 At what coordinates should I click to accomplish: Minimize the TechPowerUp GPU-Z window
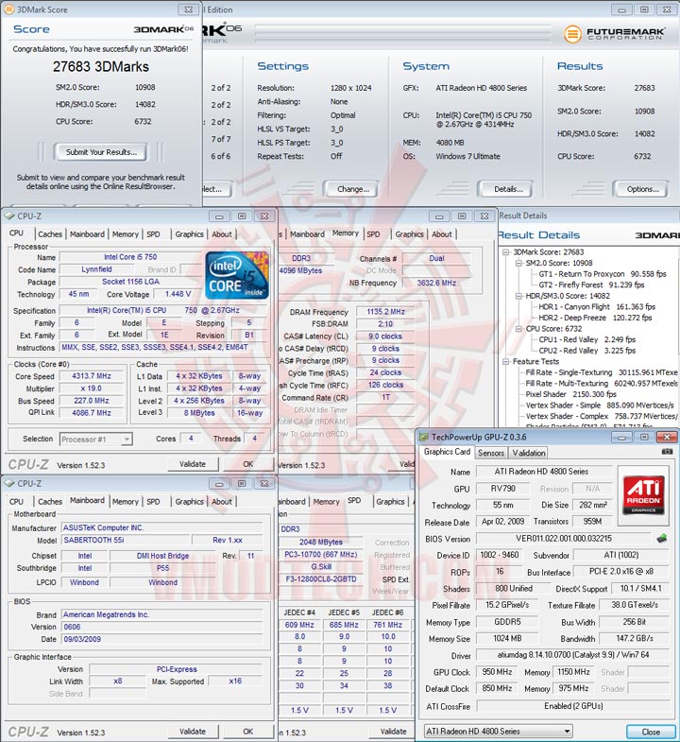pos(621,438)
